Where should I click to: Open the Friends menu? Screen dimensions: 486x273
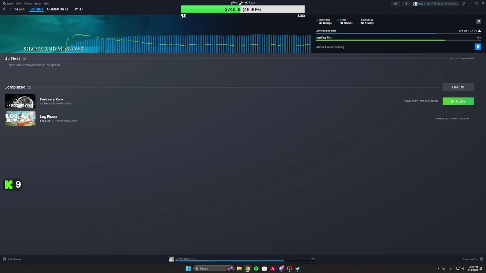[x=28, y=3]
